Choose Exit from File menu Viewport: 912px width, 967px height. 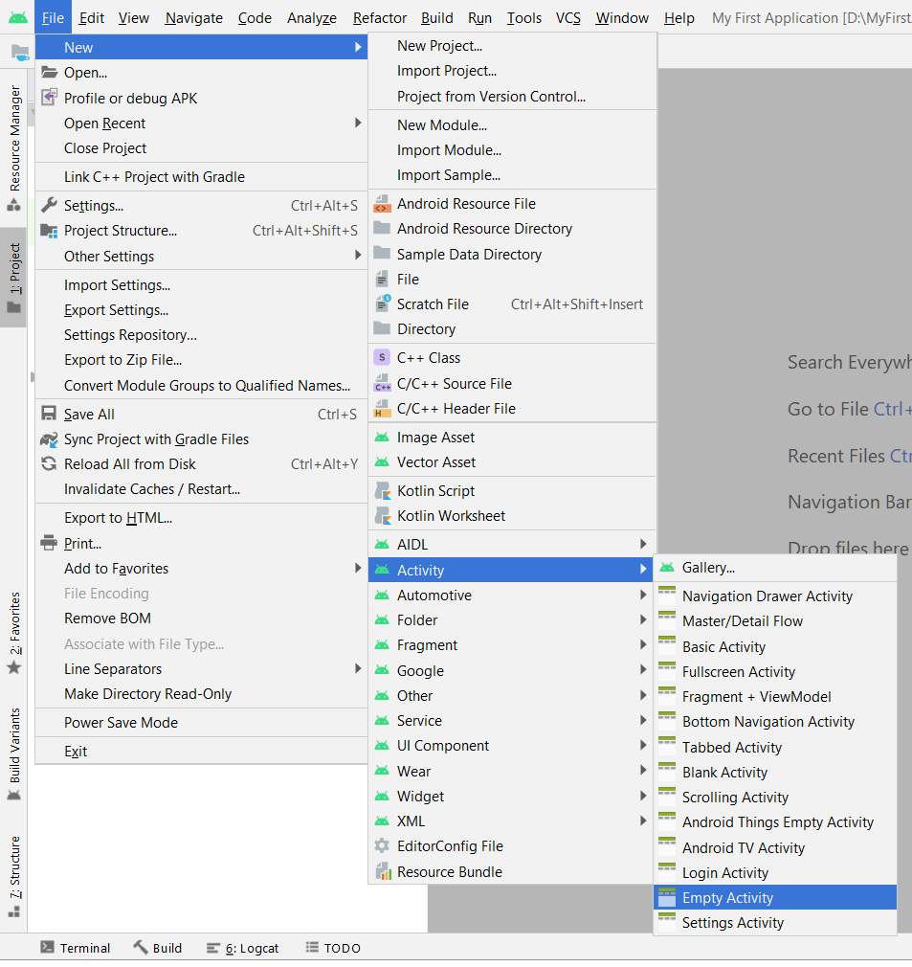(201, 752)
